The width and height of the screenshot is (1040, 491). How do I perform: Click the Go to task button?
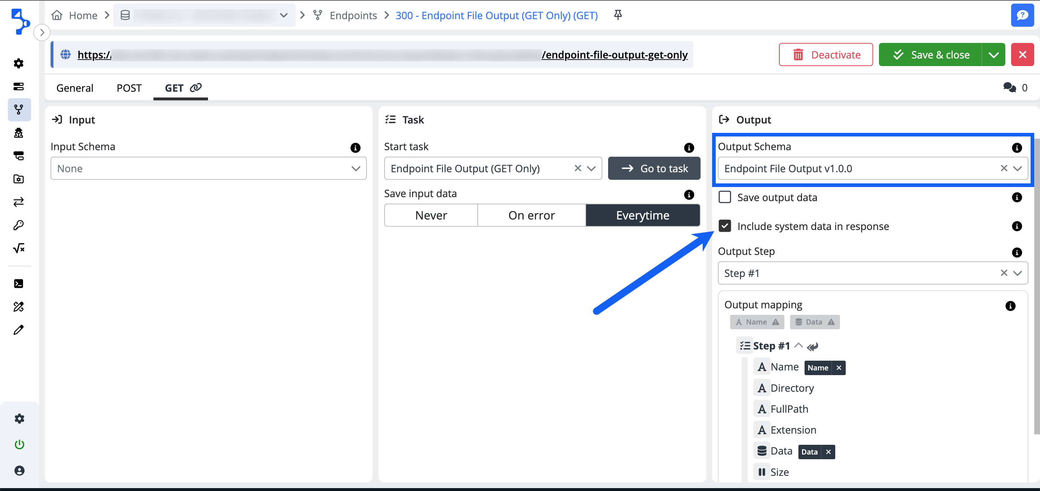tap(654, 168)
